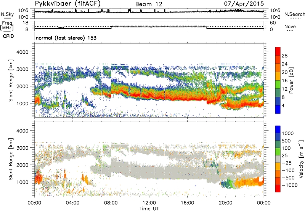The image size is (305, 211).
Task: Click the 500 value on velocity scale
Action: pyautogui.click(x=287, y=141)
